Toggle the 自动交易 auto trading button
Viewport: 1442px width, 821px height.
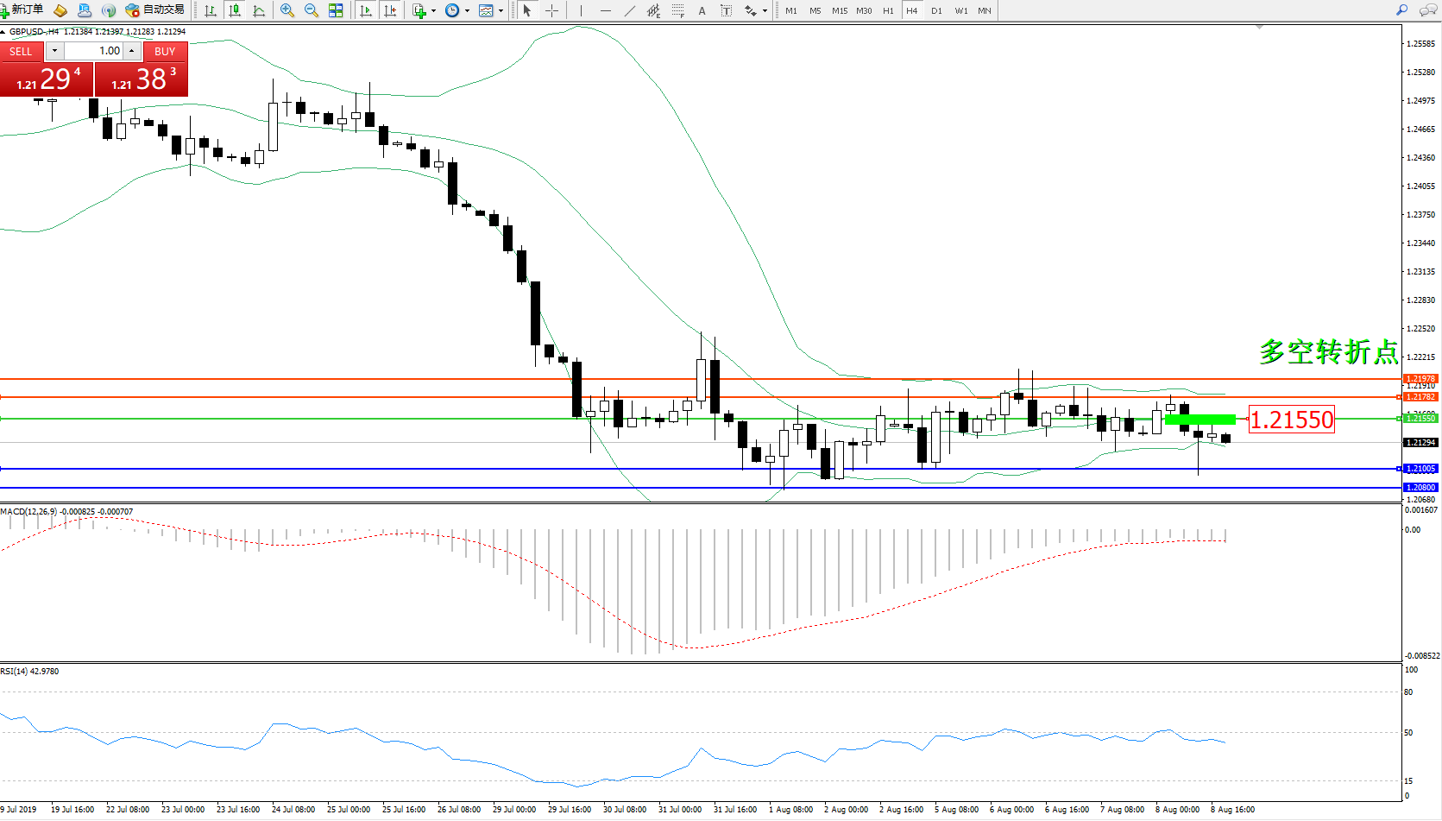[155, 10]
